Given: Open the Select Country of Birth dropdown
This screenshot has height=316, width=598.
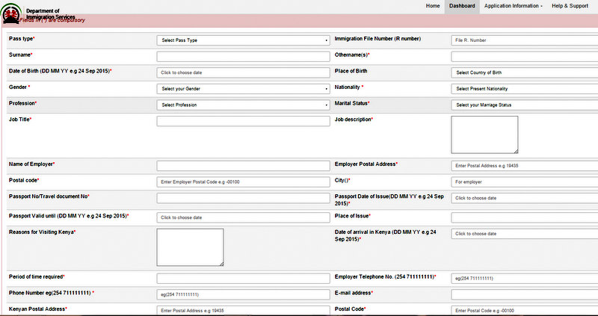Looking at the screenshot, I should click(x=524, y=72).
